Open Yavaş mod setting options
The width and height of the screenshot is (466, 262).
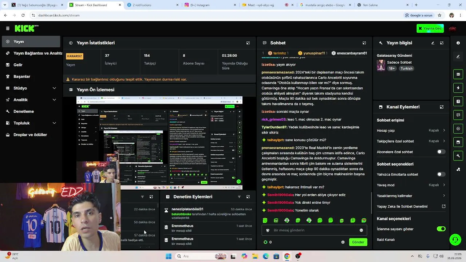(411, 185)
